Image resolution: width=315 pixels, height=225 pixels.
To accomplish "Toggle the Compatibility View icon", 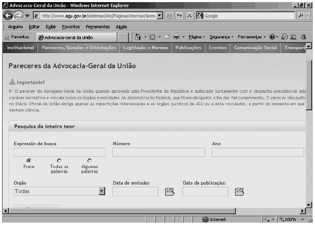I will pyautogui.click(x=170, y=16).
